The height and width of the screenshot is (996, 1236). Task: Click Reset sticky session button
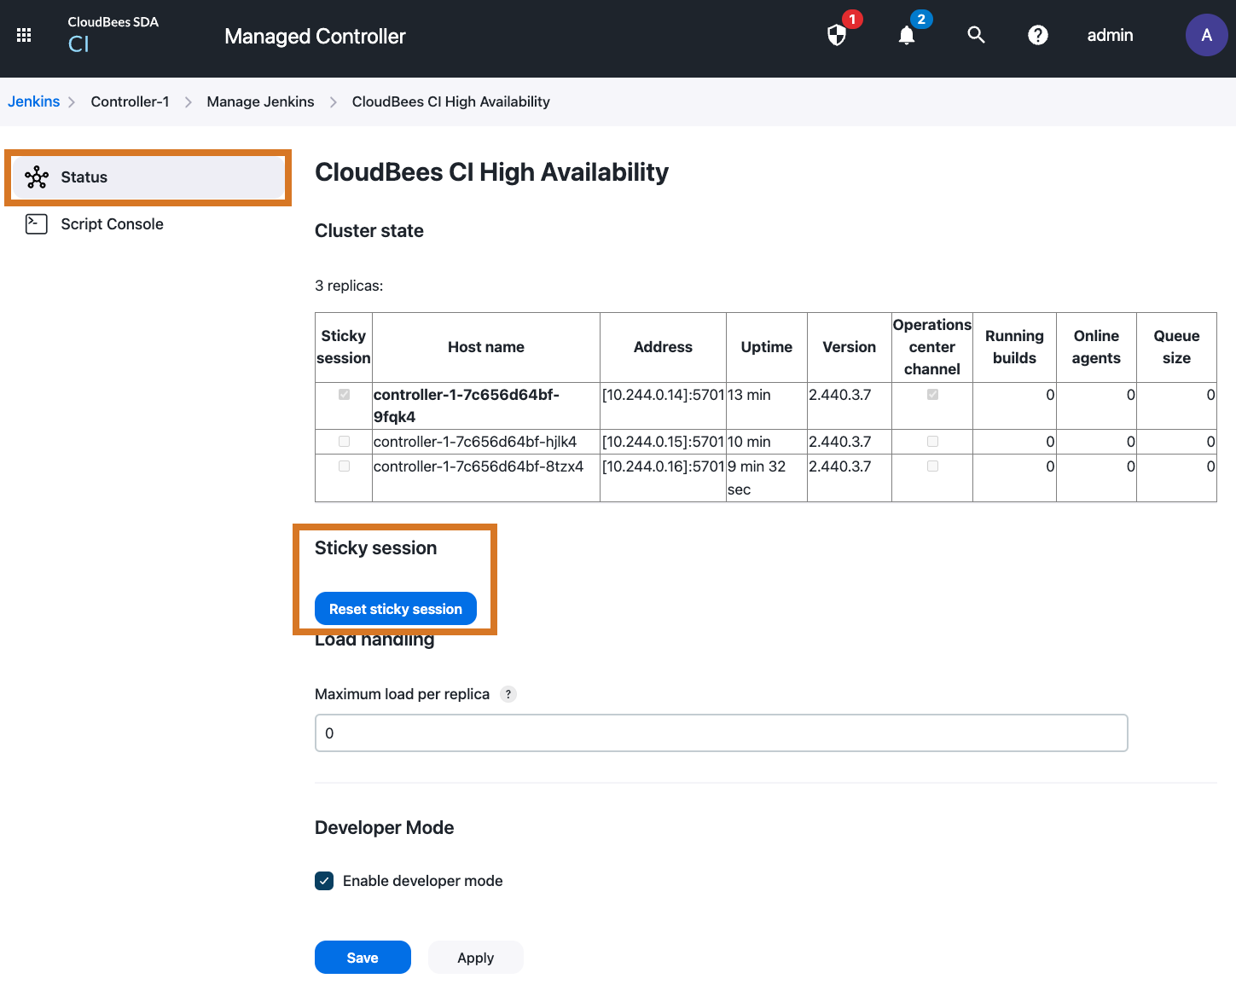click(396, 609)
